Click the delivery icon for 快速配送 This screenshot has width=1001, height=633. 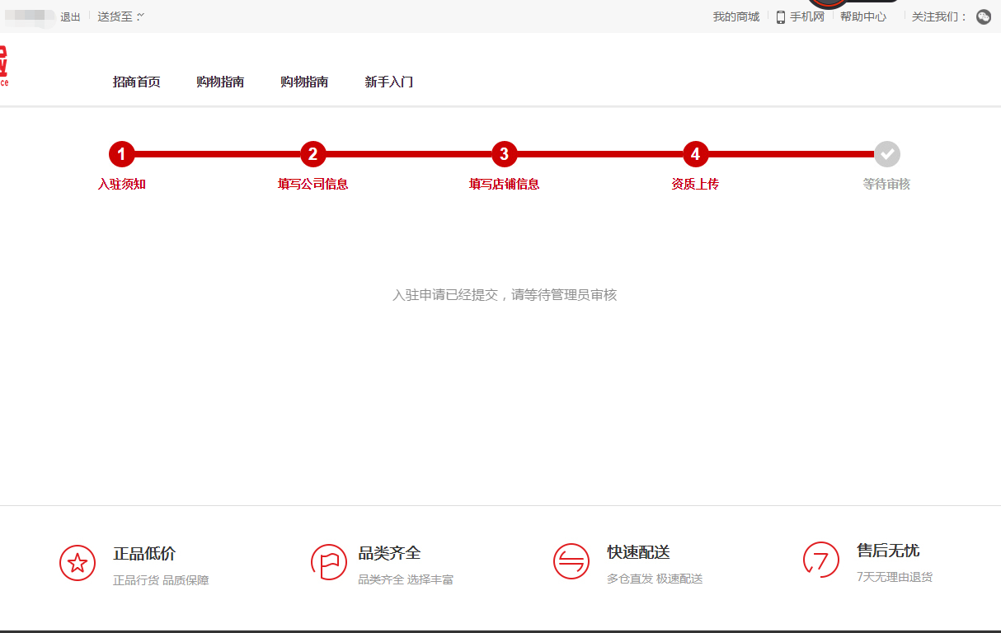tap(571, 561)
